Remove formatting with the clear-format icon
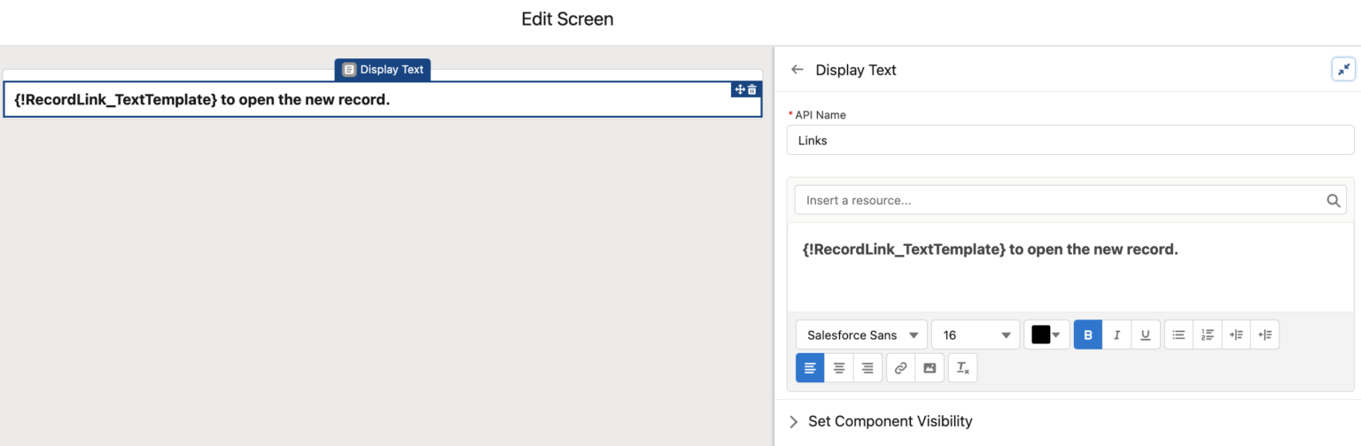Image resolution: width=1361 pixels, height=446 pixels. pos(962,368)
